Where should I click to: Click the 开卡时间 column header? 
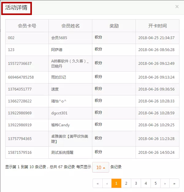click(157, 26)
